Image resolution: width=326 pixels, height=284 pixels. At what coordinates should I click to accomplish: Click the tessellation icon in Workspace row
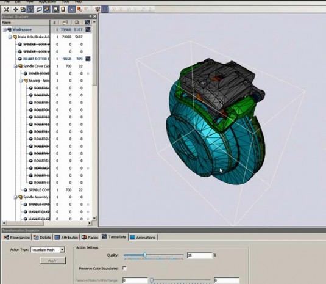point(88,29)
